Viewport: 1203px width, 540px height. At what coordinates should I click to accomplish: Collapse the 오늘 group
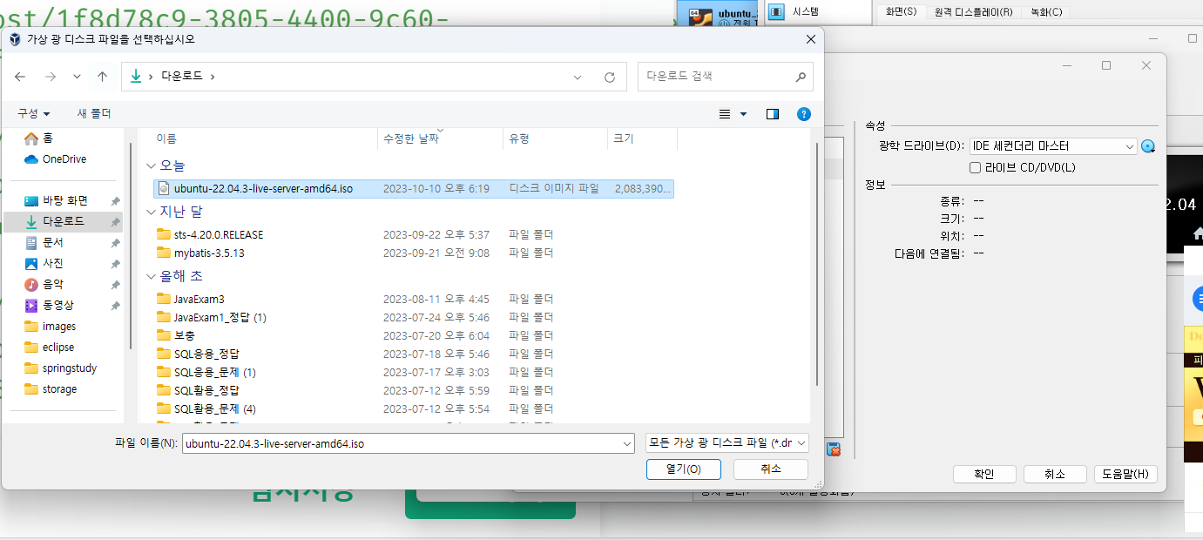pyautogui.click(x=152, y=165)
